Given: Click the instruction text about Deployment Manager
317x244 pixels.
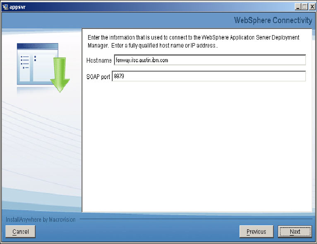Looking at the screenshot, I should point(193,41).
